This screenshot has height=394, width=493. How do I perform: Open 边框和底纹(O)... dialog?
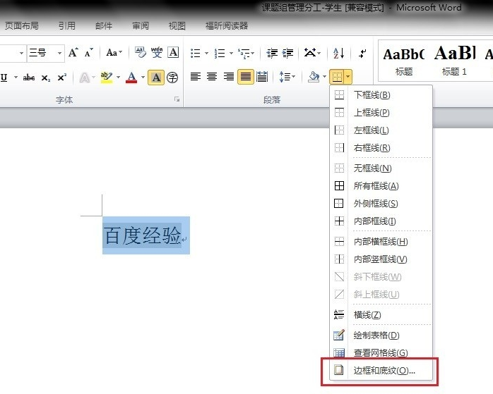[x=381, y=371]
